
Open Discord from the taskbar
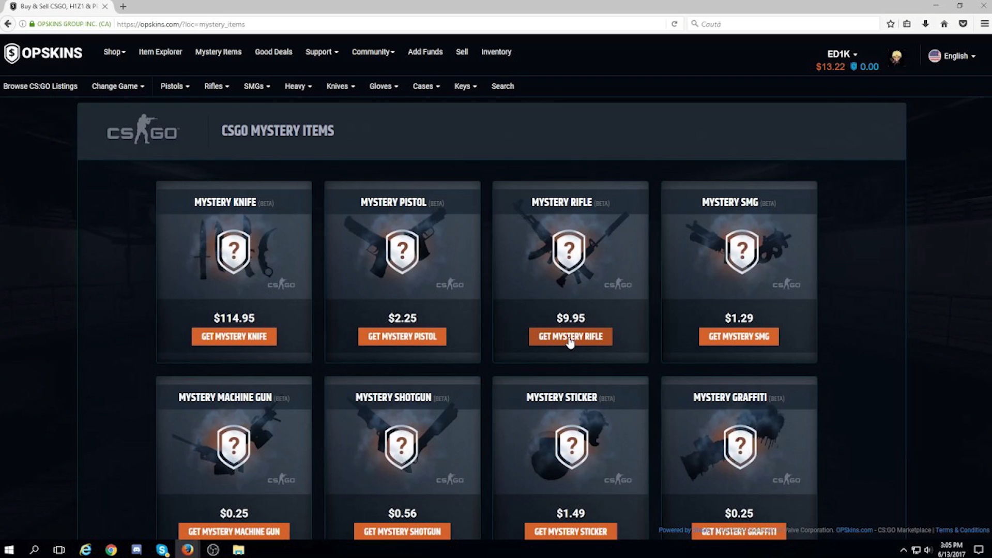[x=136, y=550]
